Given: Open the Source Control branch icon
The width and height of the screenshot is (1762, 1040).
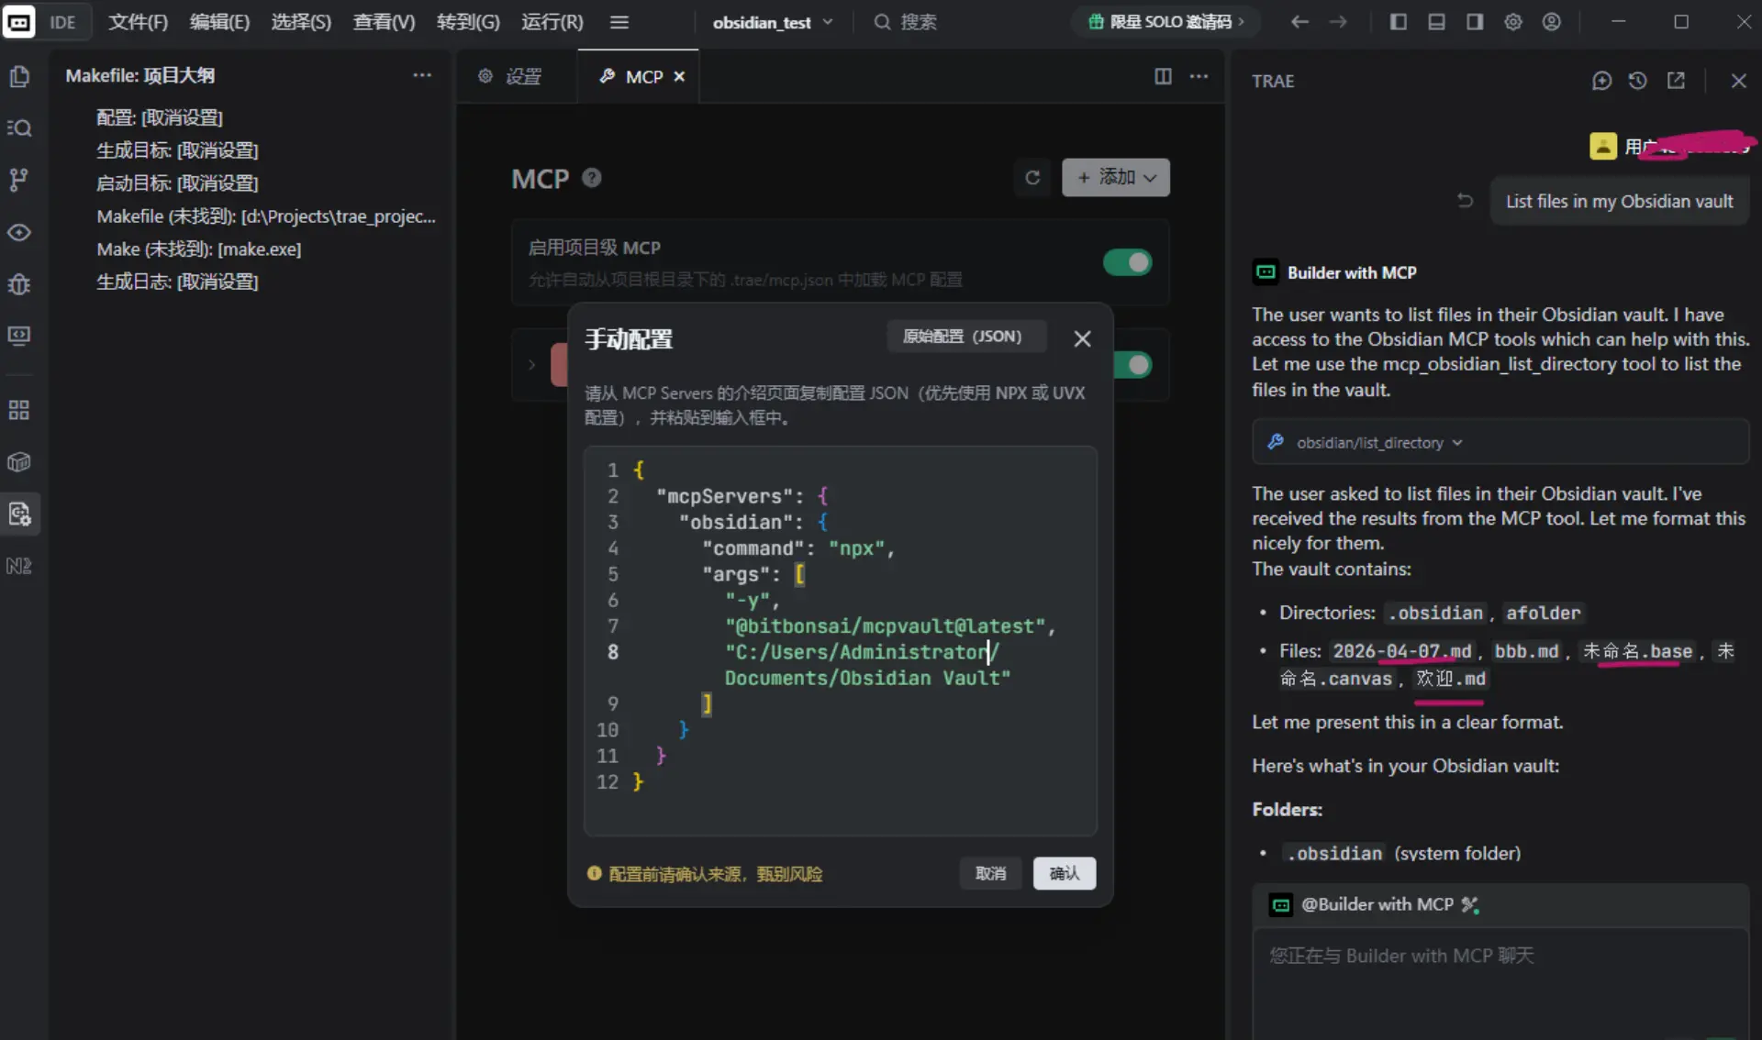Looking at the screenshot, I should (19, 180).
